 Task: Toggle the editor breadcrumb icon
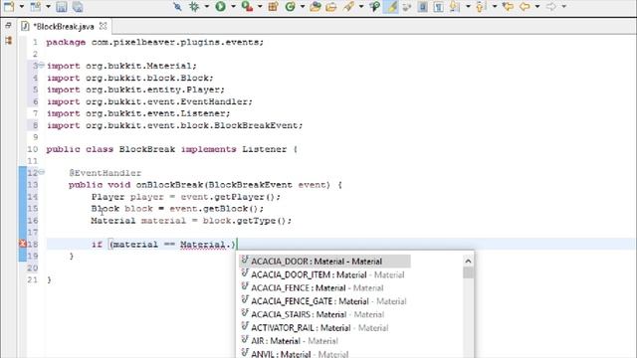click(374, 7)
